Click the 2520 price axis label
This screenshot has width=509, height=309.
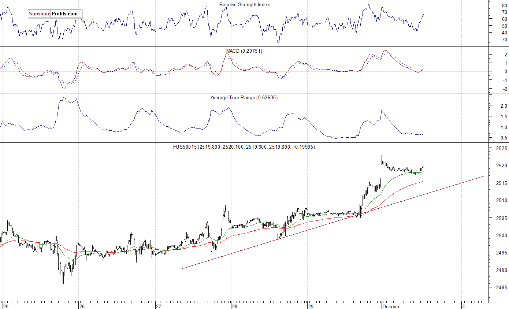coord(502,165)
